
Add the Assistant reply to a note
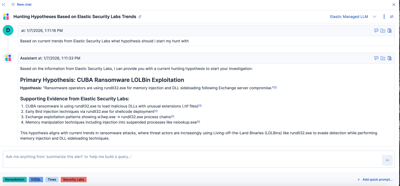(376, 58)
